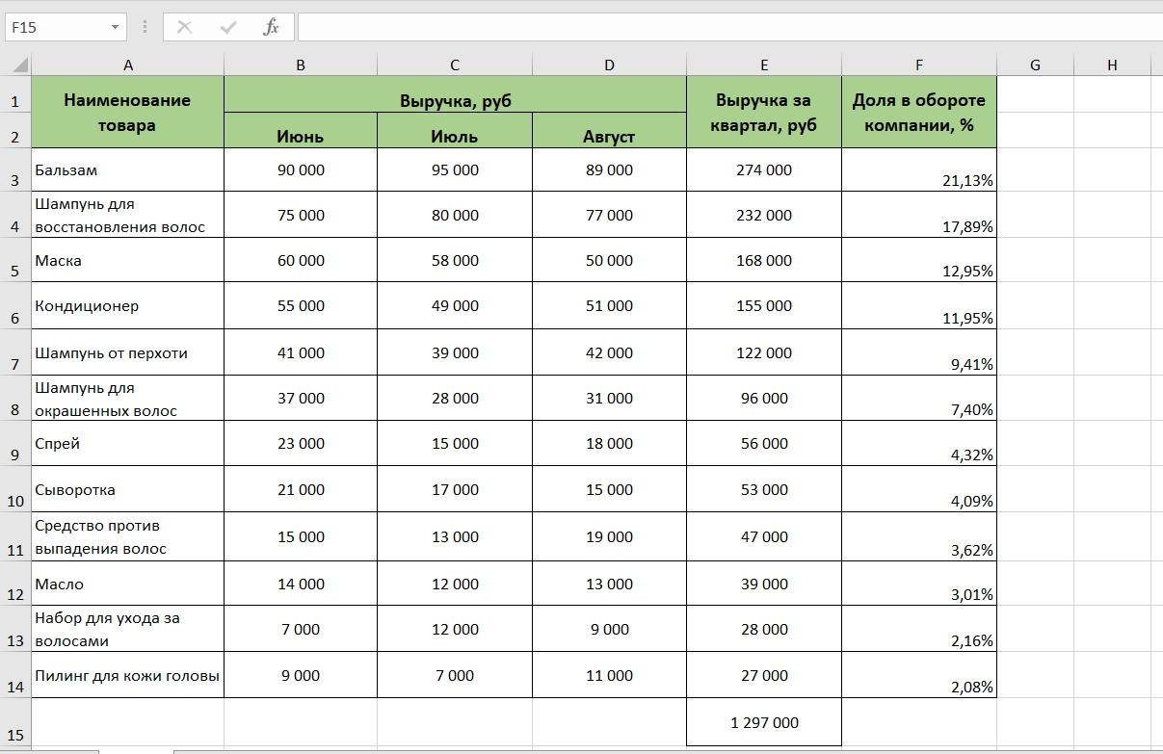The image size is (1163, 754).
Task: Click the 'Выручка за квартал, руб' header
Action: tap(764, 113)
